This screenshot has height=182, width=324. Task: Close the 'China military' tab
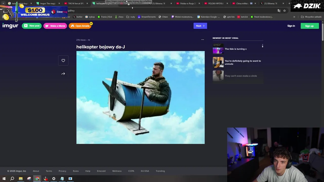click(255, 4)
